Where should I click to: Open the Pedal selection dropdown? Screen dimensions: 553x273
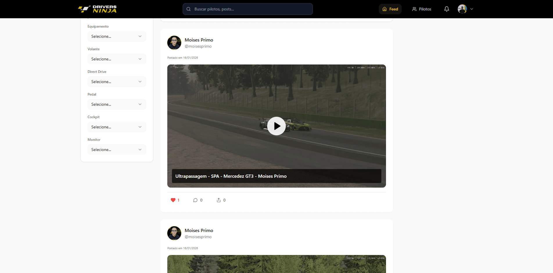(116, 104)
